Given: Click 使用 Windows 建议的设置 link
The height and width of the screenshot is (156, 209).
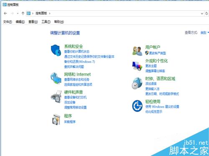Looking at the screenshot, I should point(162,106).
